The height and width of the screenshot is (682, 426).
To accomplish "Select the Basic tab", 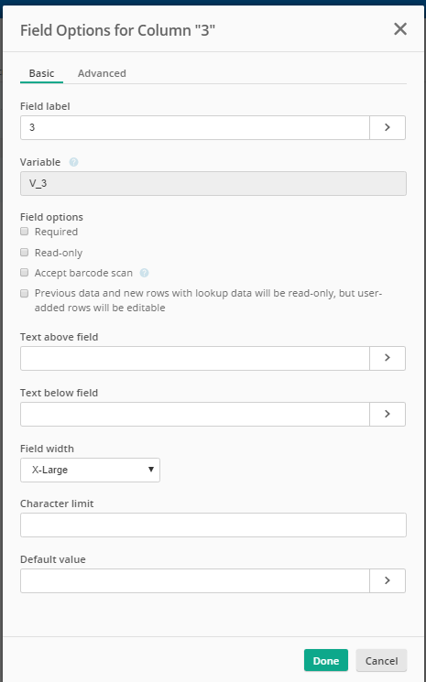I will [x=41, y=73].
